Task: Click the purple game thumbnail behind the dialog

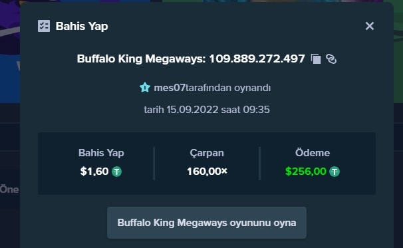Action: coord(10,51)
